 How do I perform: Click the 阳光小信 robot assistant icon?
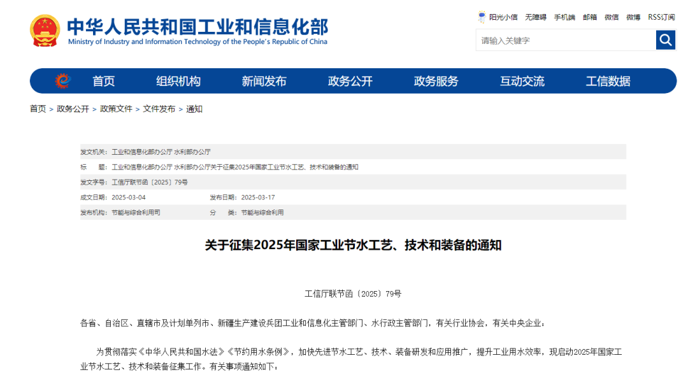pos(482,17)
